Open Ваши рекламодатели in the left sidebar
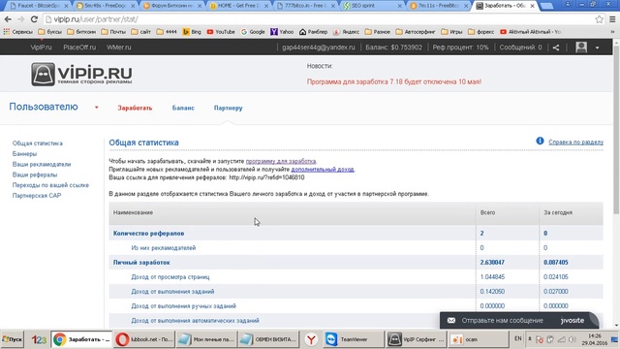The height and width of the screenshot is (349, 620). click(x=42, y=164)
